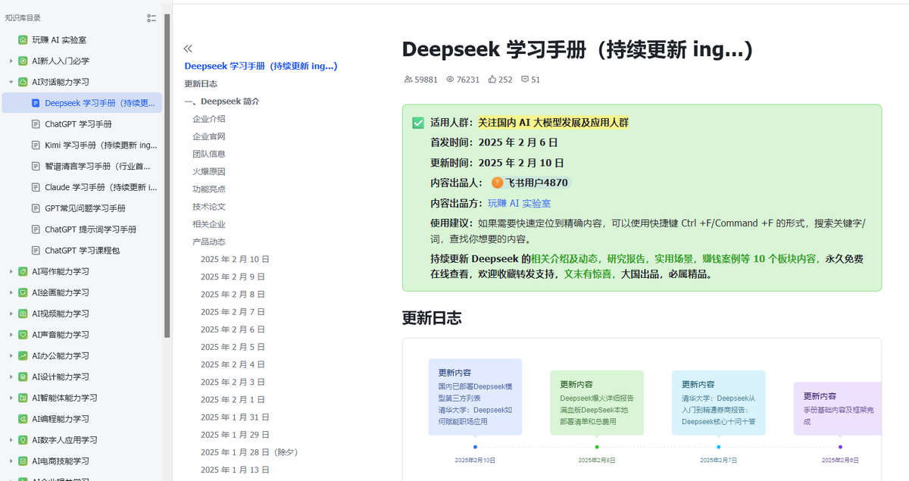The image size is (909, 481).
Task: Click the icon next to AI智能体能力学习
Action: click(x=23, y=398)
